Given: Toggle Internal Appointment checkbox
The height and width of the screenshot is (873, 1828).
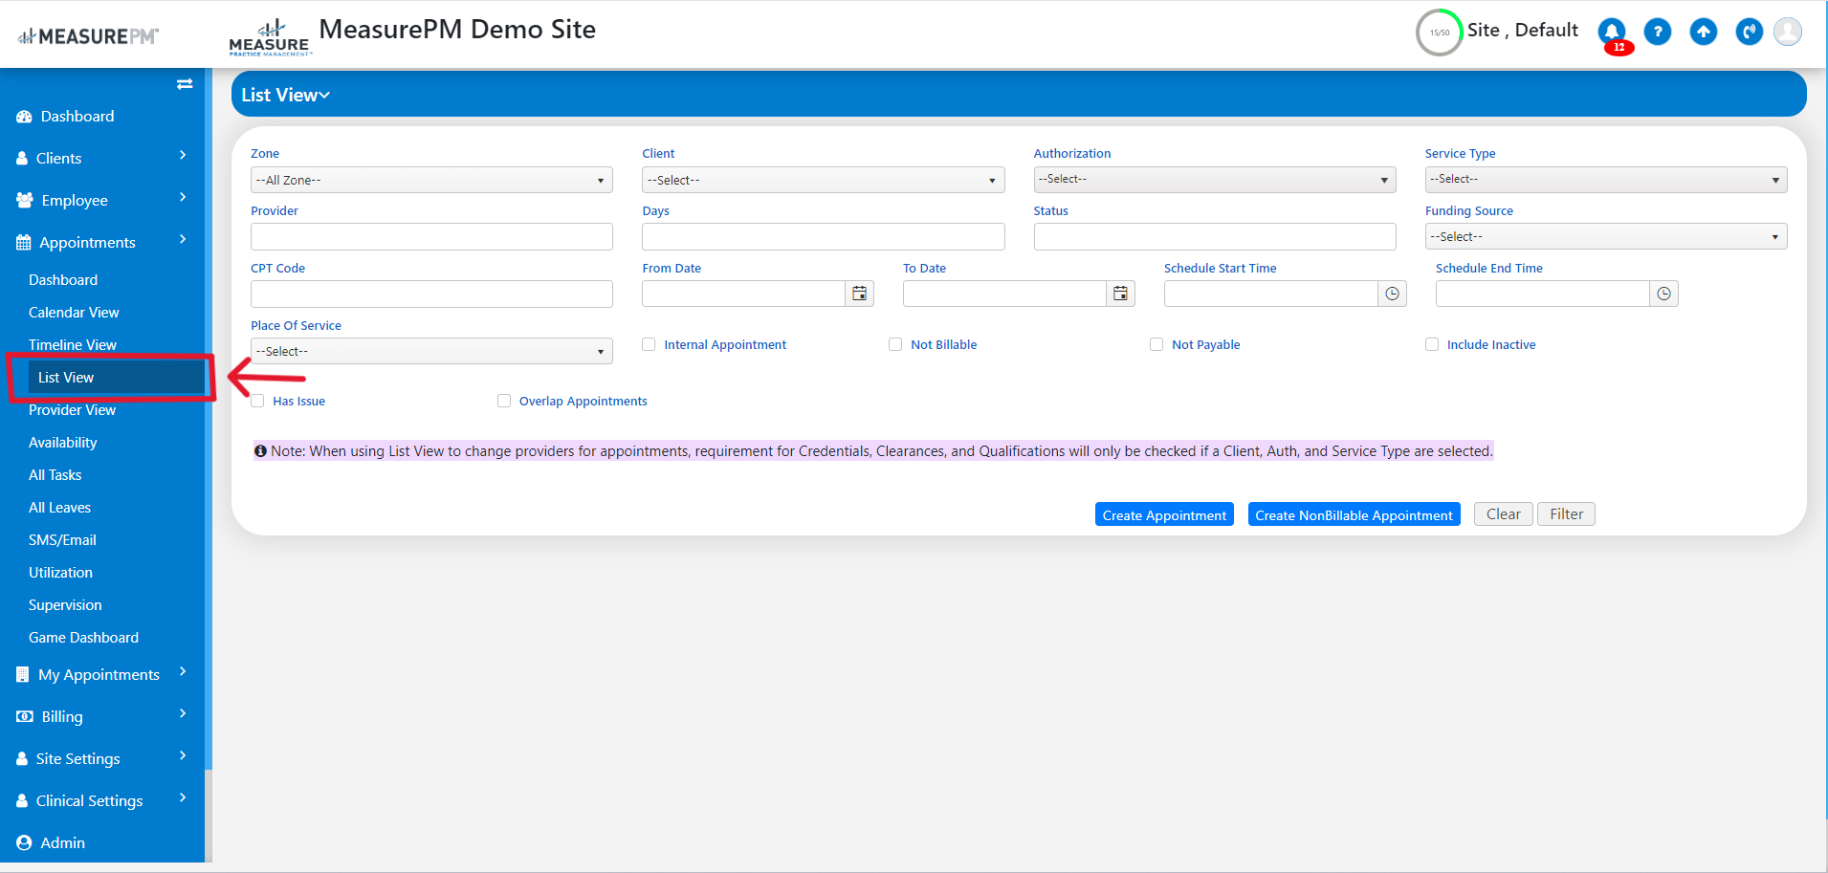Looking at the screenshot, I should pyautogui.click(x=649, y=344).
